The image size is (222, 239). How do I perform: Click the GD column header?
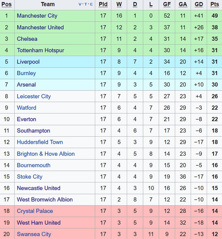click(199, 4)
